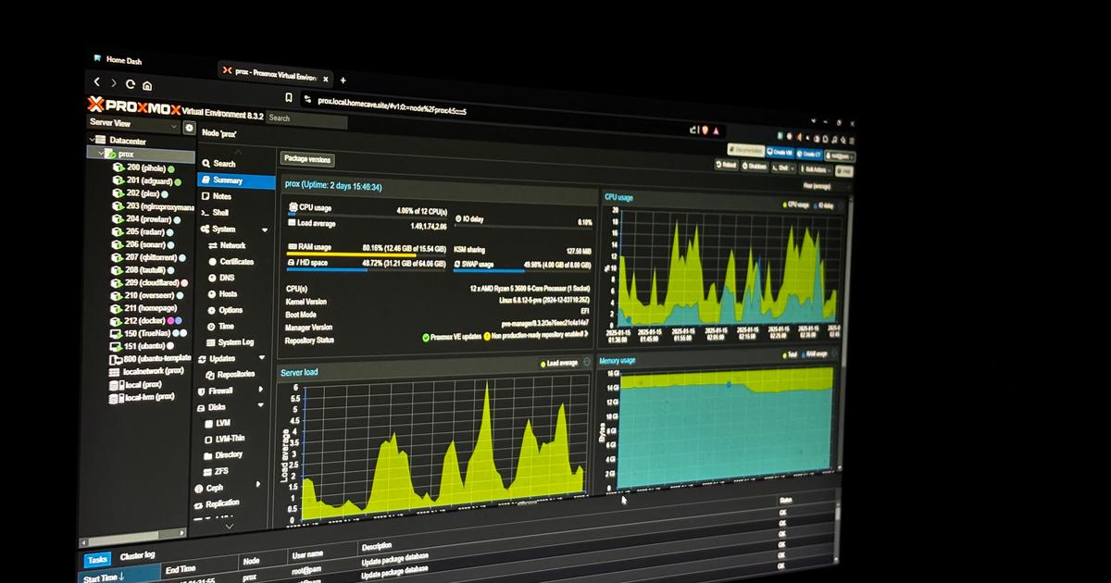The image size is (1111, 583).
Task: Click the browser forward arrow
Action: 114,83
